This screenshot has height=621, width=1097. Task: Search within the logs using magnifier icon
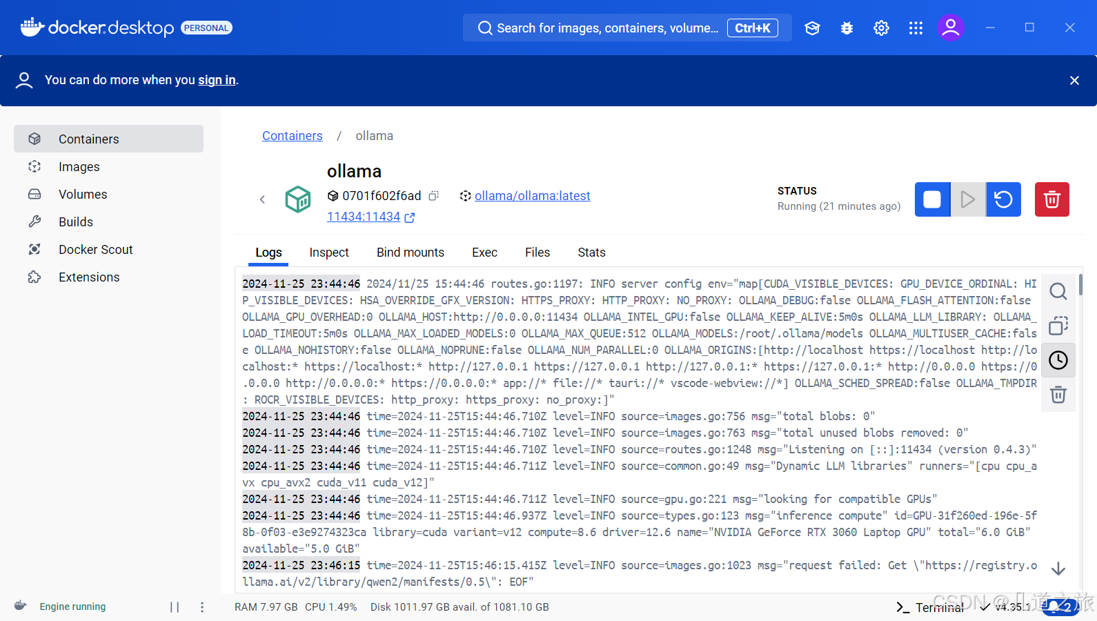pyautogui.click(x=1058, y=291)
